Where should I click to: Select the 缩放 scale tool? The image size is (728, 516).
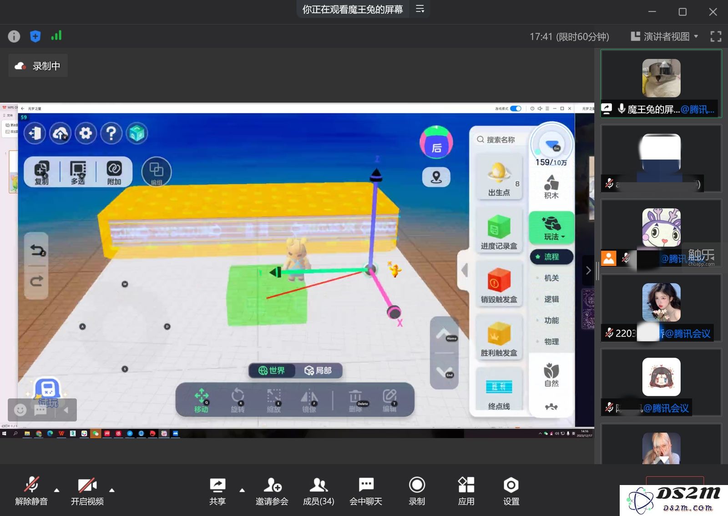click(273, 400)
